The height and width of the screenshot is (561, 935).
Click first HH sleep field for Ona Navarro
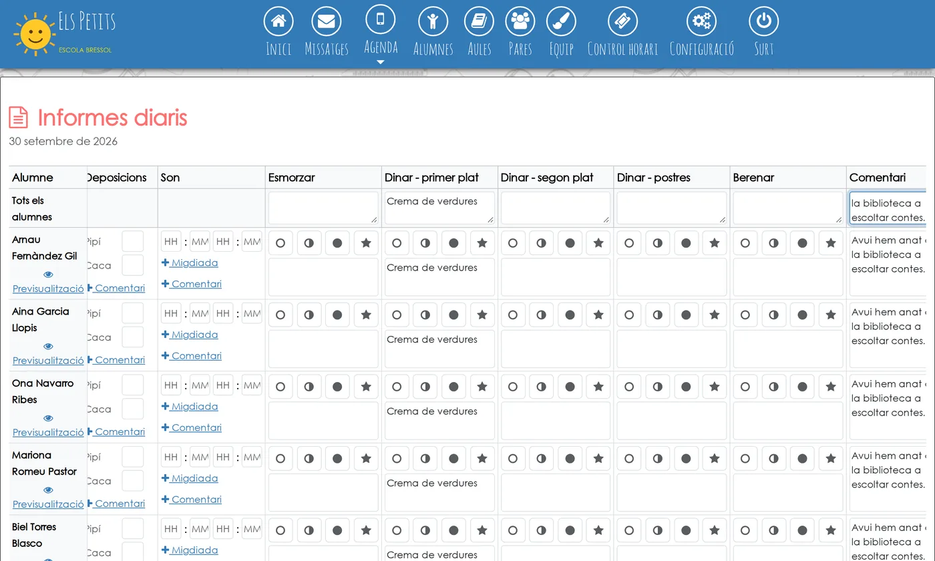[x=171, y=385]
